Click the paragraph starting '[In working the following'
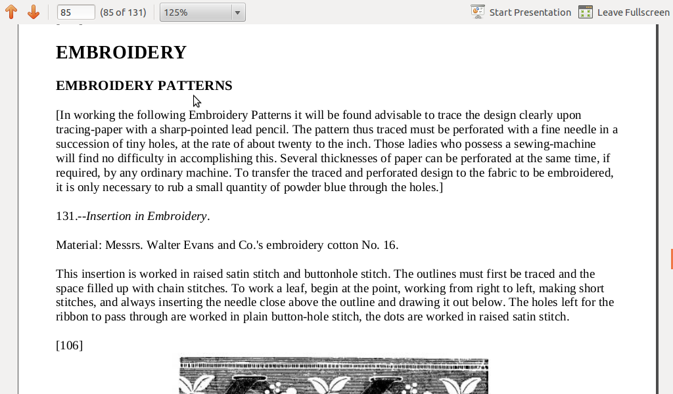The height and width of the screenshot is (394, 673). (336, 151)
